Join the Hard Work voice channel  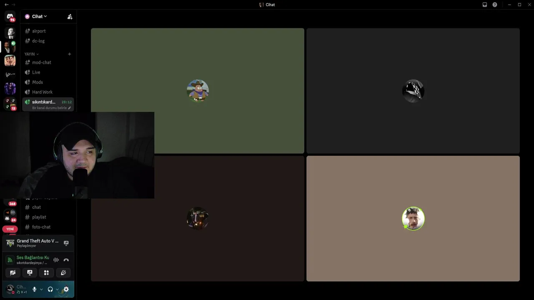point(48,92)
